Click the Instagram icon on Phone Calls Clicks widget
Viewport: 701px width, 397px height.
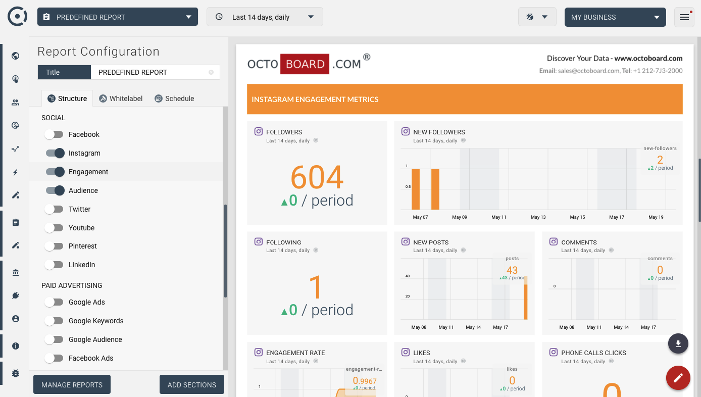coord(554,353)
